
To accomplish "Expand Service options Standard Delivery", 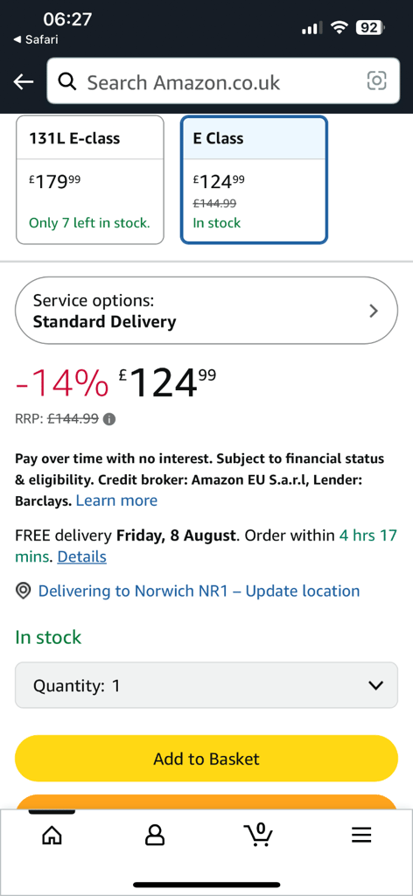I will (206, 311).
